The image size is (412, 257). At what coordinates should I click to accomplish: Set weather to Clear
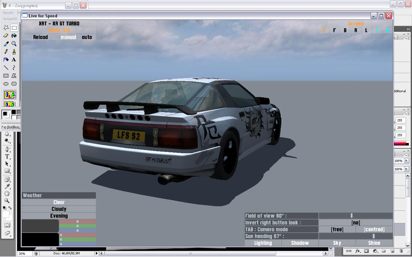coord(59,202)
